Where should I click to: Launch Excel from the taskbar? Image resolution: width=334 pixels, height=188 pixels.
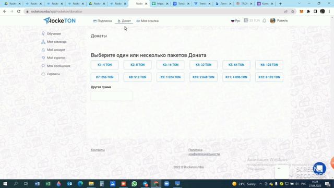click(x=48, y=183)
